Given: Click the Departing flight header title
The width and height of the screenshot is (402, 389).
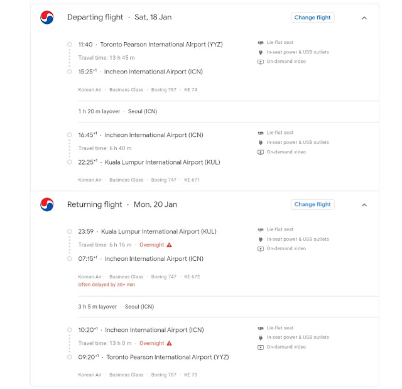Looking at the screenshot, I should 95,18.
